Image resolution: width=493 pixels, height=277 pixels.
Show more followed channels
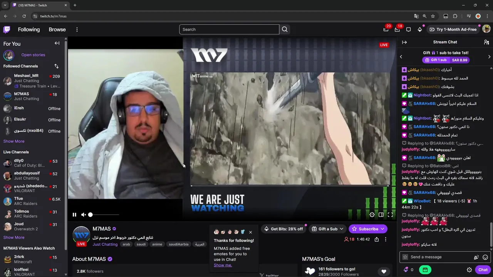coord(14,141)
